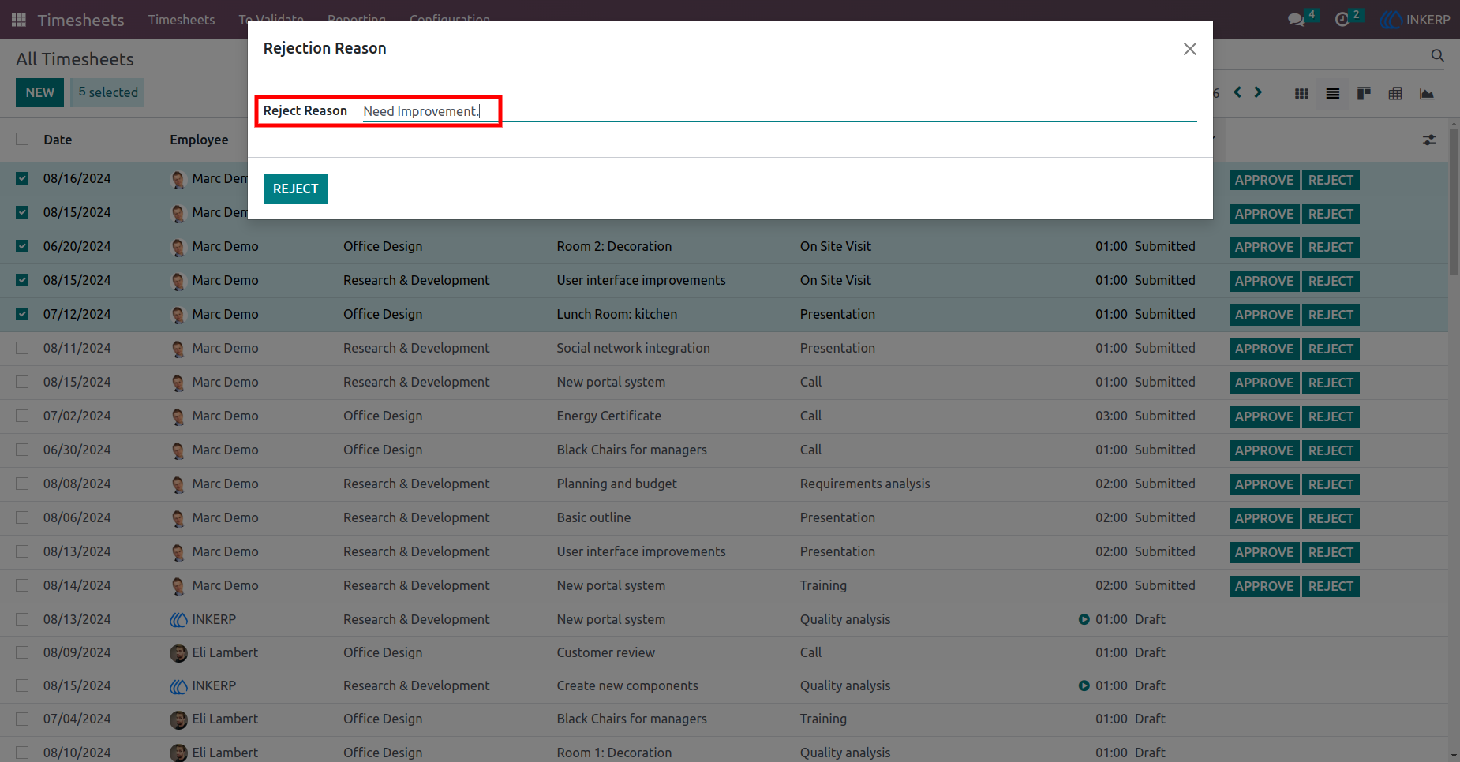Switch to list view icon

click(x=1333, y=94)
